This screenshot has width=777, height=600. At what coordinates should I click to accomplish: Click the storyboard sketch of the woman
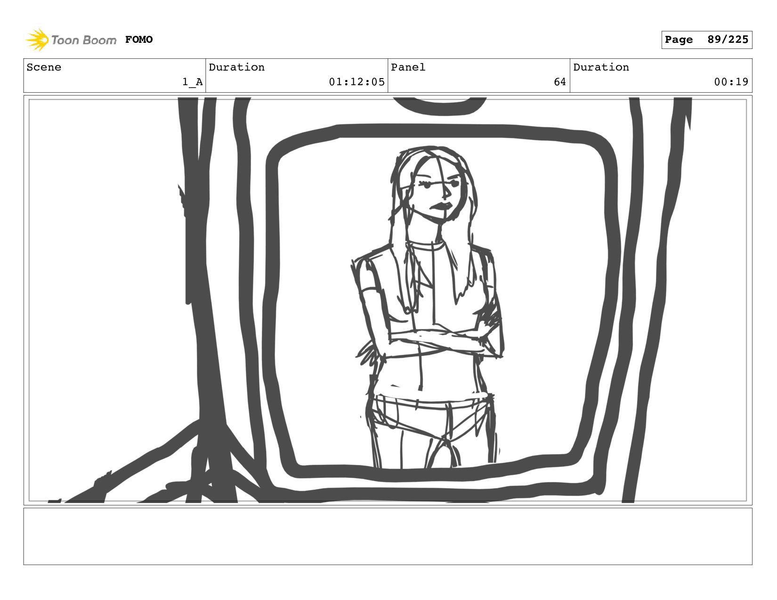pyautogui.click(x=427, y=307)
